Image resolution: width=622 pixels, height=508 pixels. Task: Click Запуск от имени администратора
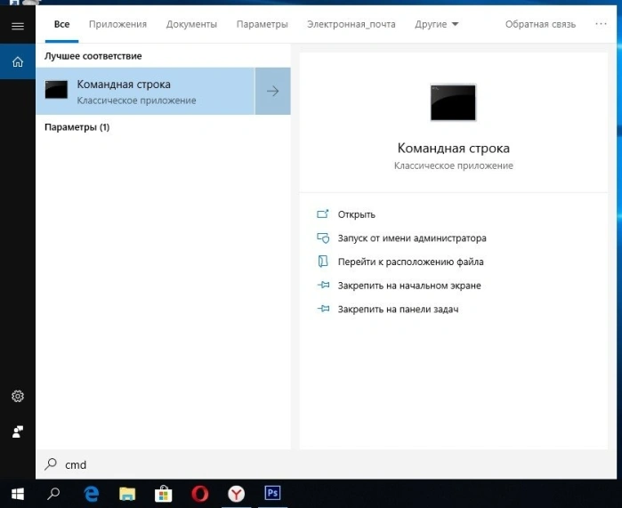point(412,238)
